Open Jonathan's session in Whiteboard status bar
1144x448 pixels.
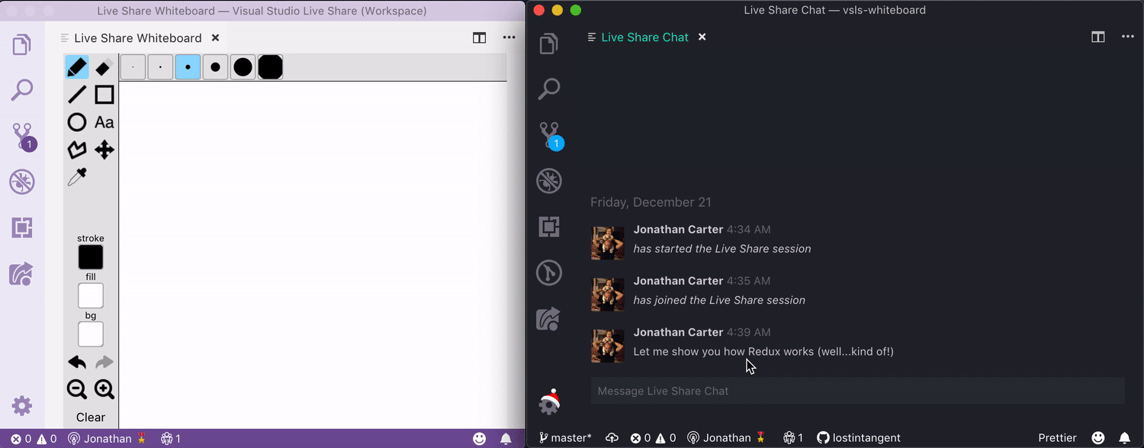108,439
